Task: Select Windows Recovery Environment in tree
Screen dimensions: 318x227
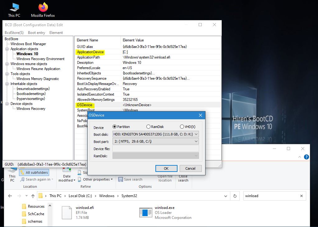Action: click(40, 59)
